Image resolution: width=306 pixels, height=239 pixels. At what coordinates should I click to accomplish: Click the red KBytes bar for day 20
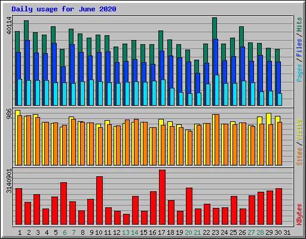coord(189,206)
